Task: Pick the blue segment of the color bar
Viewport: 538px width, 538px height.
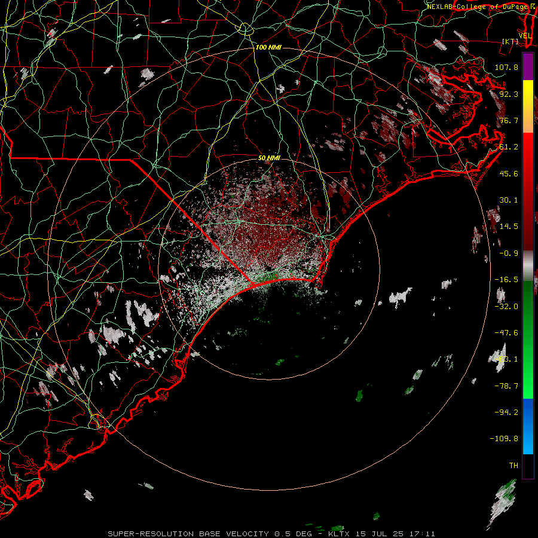Action: (x=528, y=426)
